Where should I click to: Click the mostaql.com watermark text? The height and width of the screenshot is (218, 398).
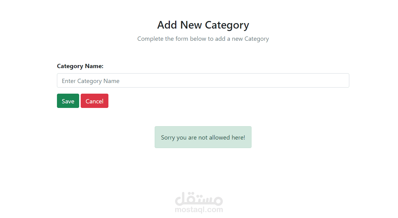pyautogui.click(x=199, y=210)
